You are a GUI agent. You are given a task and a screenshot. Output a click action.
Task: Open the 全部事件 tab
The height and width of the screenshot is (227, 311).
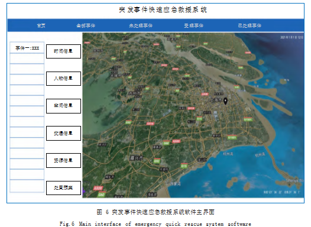point(86,25)
